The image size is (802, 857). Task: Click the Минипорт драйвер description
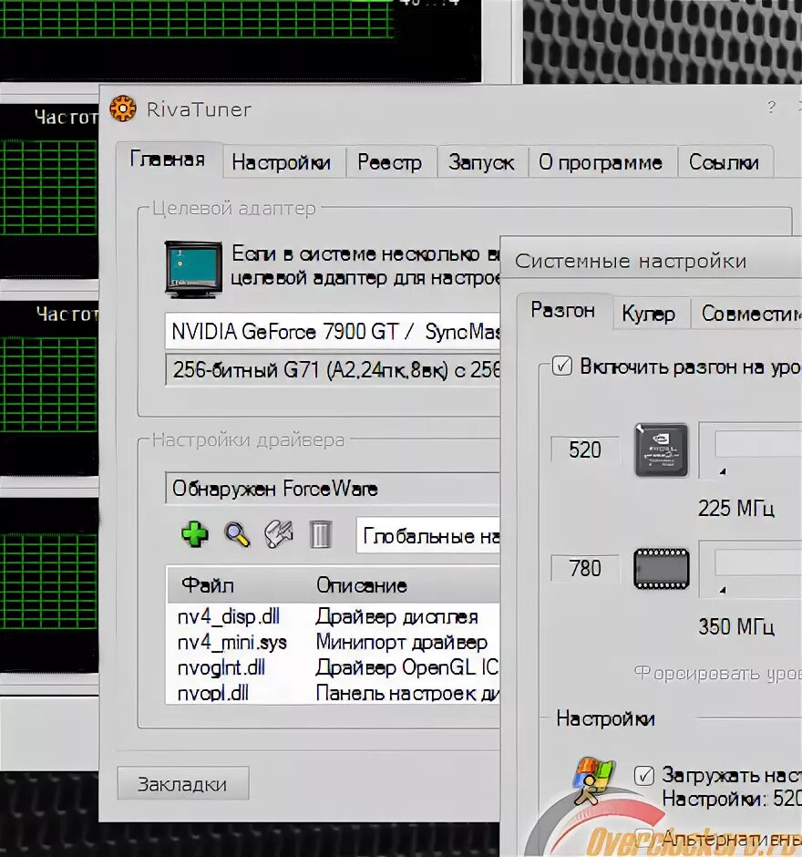coord(402,642)
